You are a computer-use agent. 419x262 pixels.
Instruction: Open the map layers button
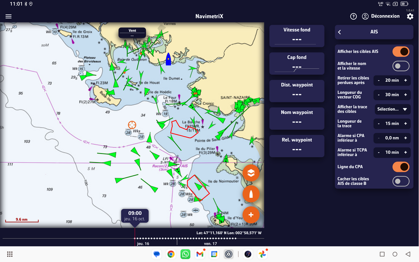(251, 173)
